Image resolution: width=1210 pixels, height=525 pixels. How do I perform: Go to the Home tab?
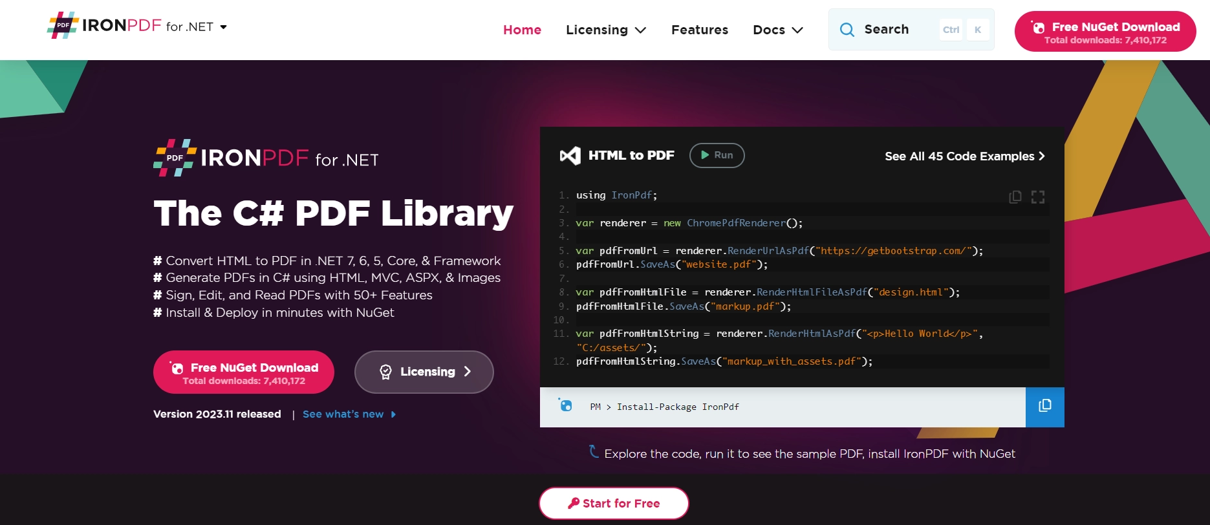(x=522, y=30)
